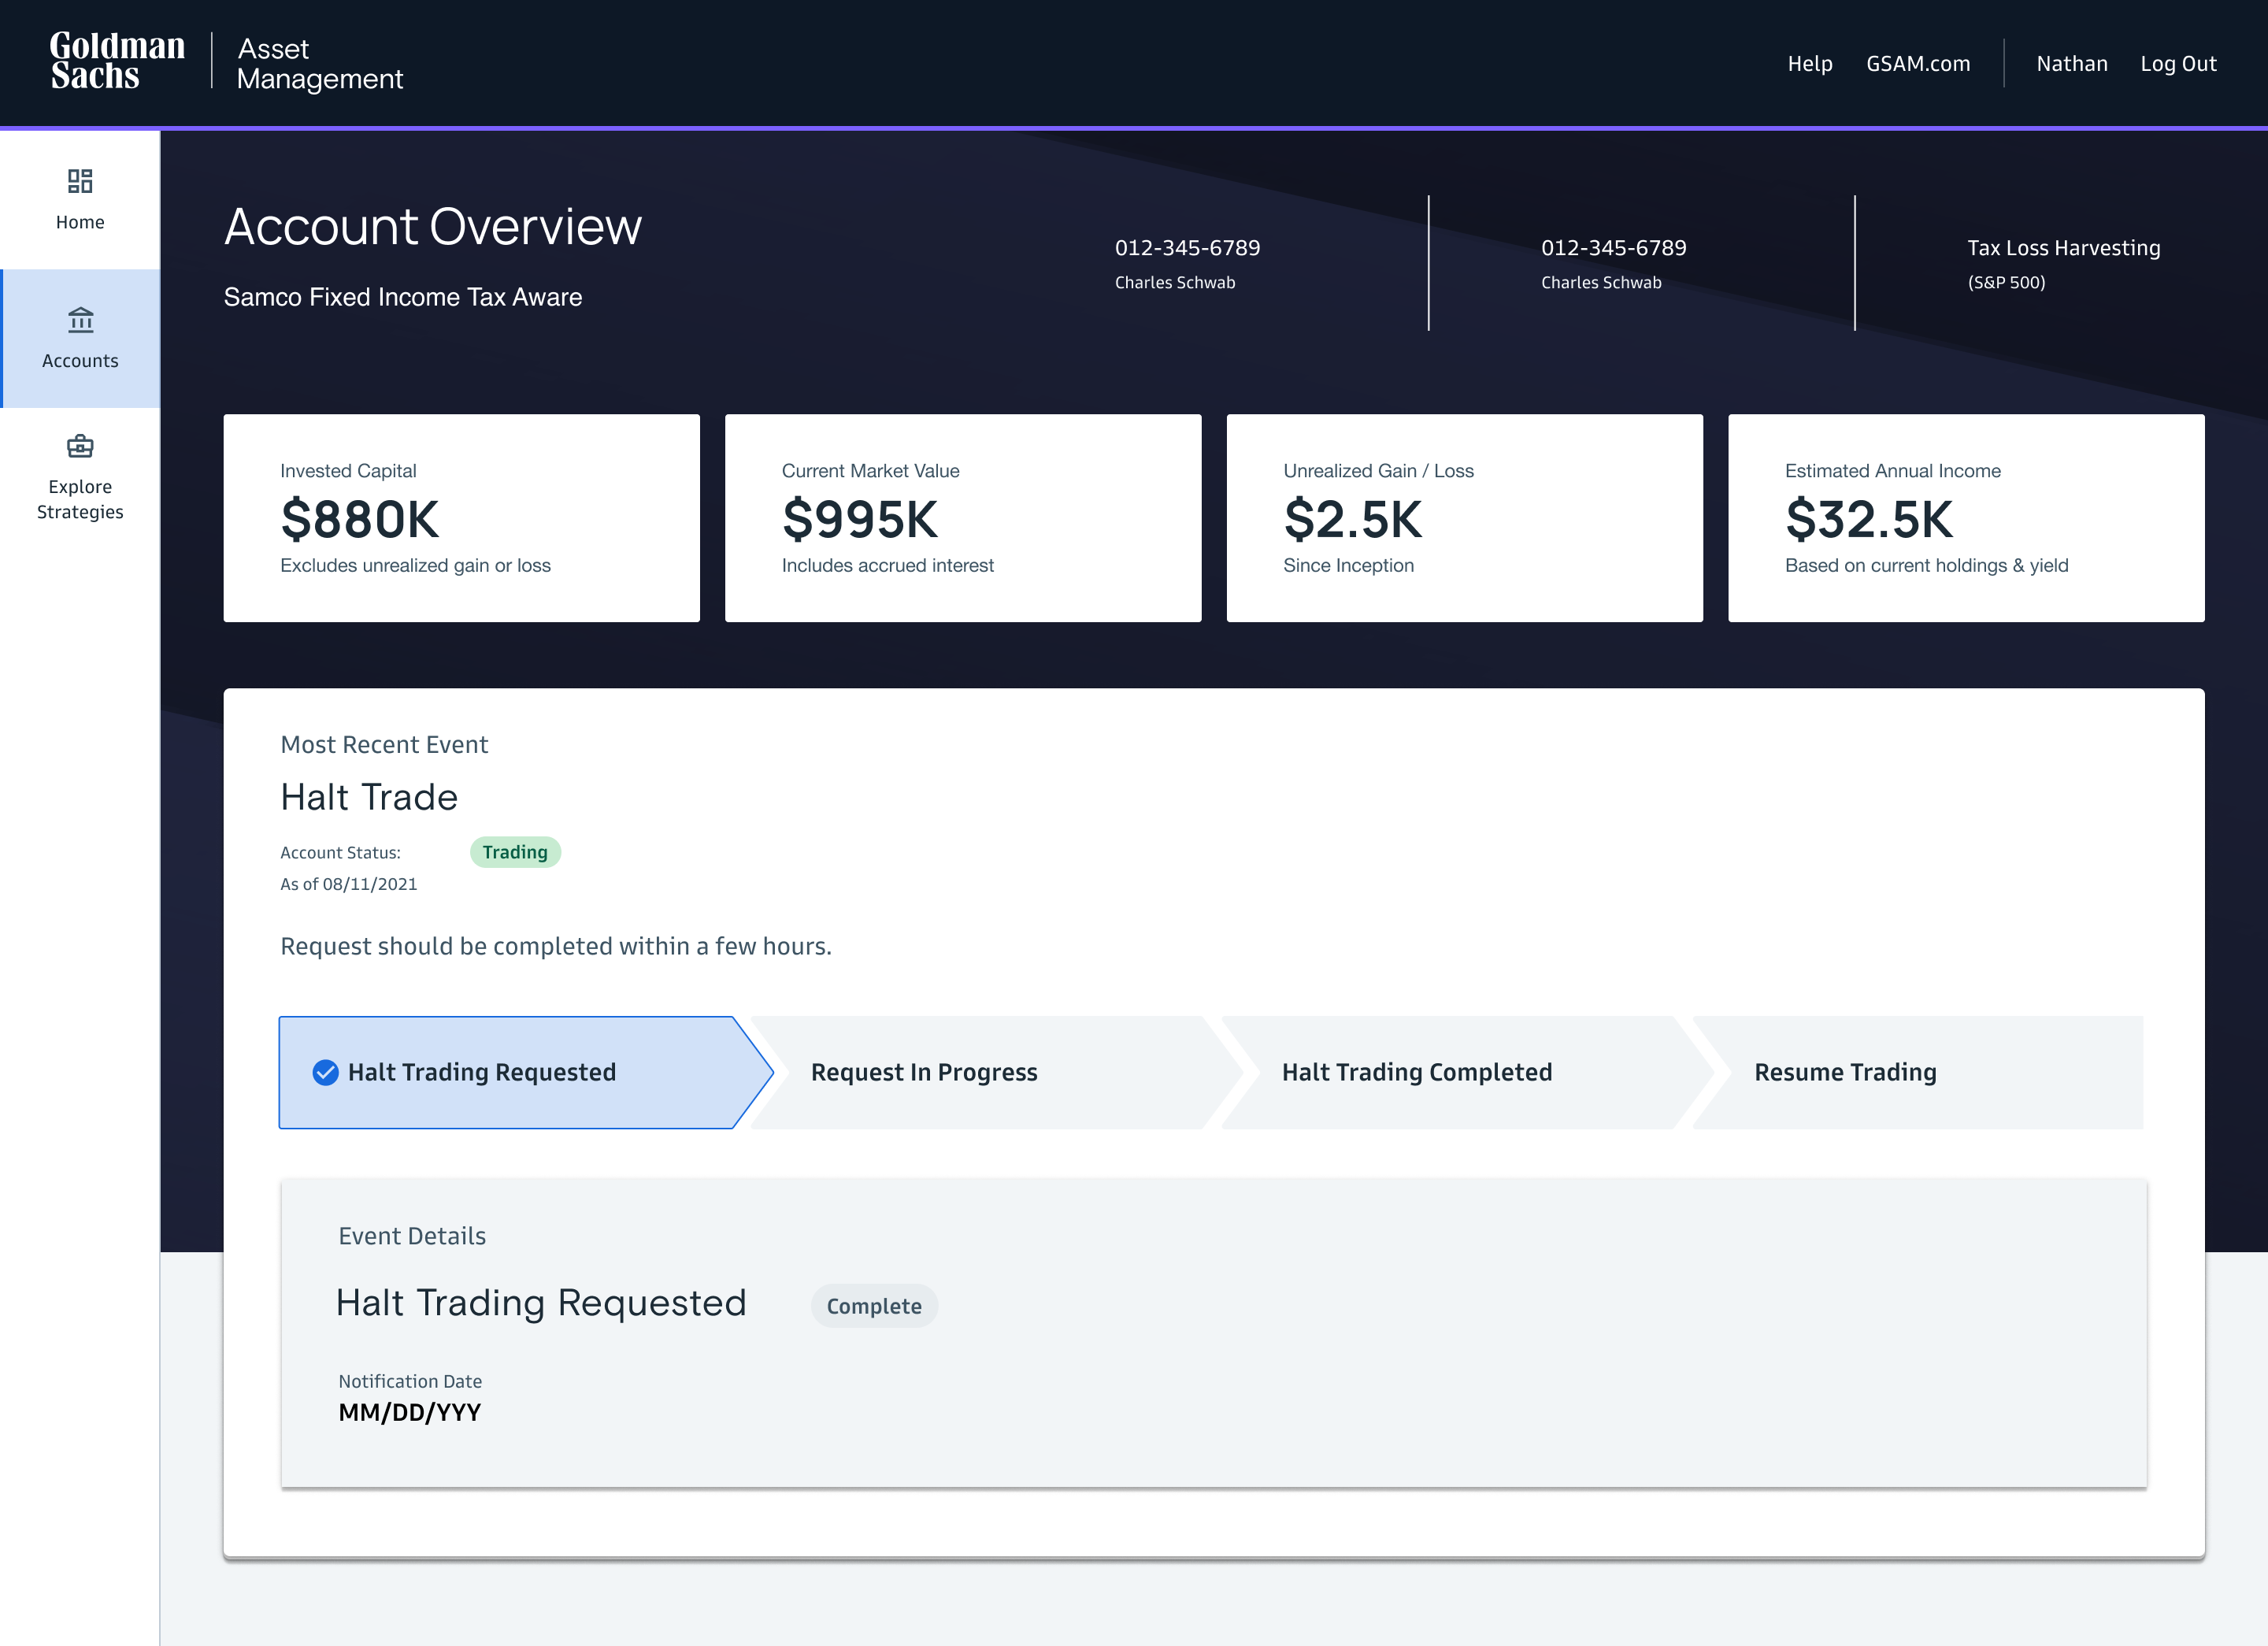Select the Home label in the sidebar
Screen dimensions: 2268x1646
[x=80, y=222]
